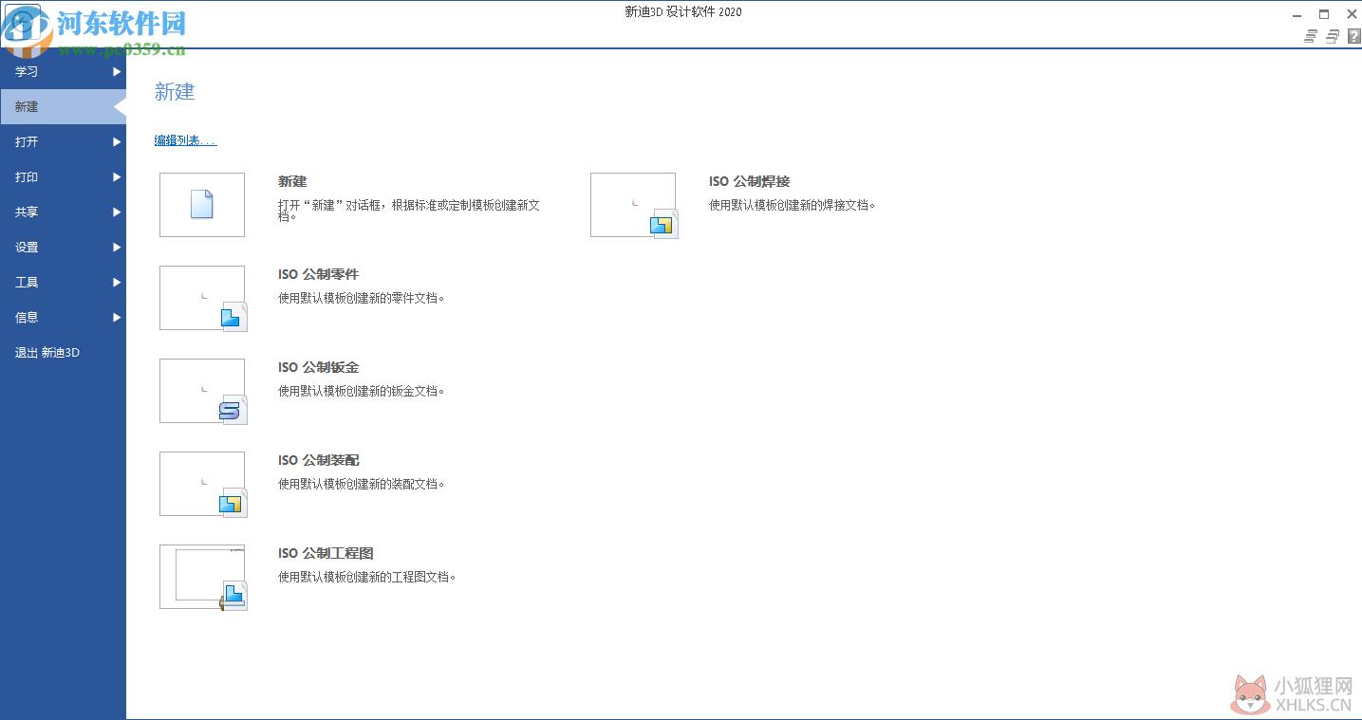Viewport: 1362px width, 720px height.
Task: Select 学习 in the left menu
Action: 63,72
